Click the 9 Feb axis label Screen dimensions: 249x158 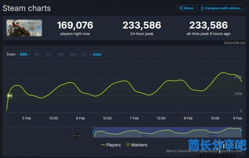click(237, 118)
